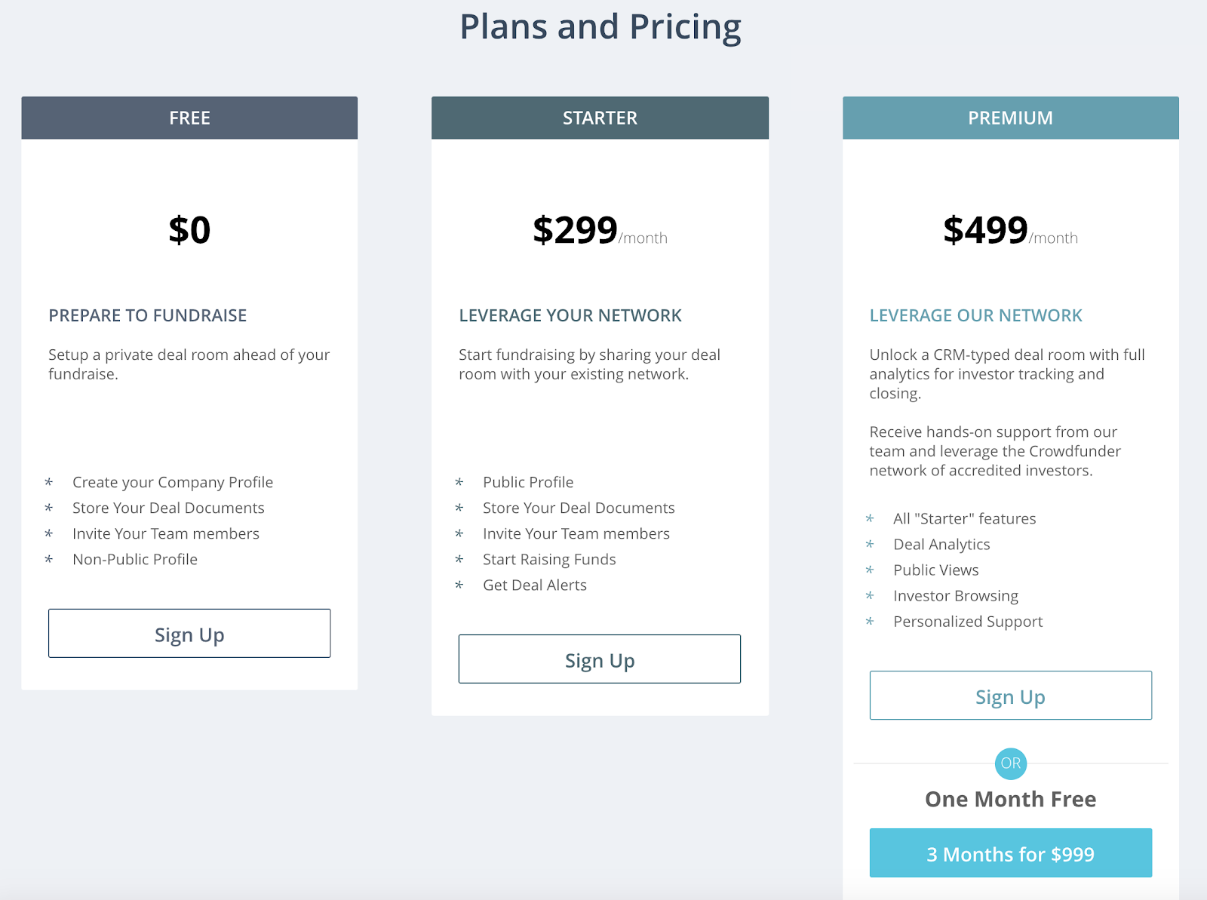Click Sign Up under the Premium plan
The image size is (1207, 900).
[x=1010, y=696]
